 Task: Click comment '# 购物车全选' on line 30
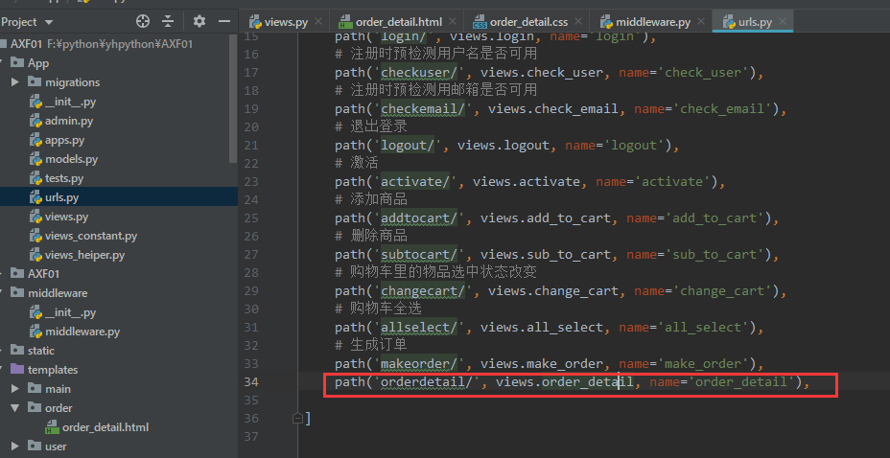[x=378, y=309]
